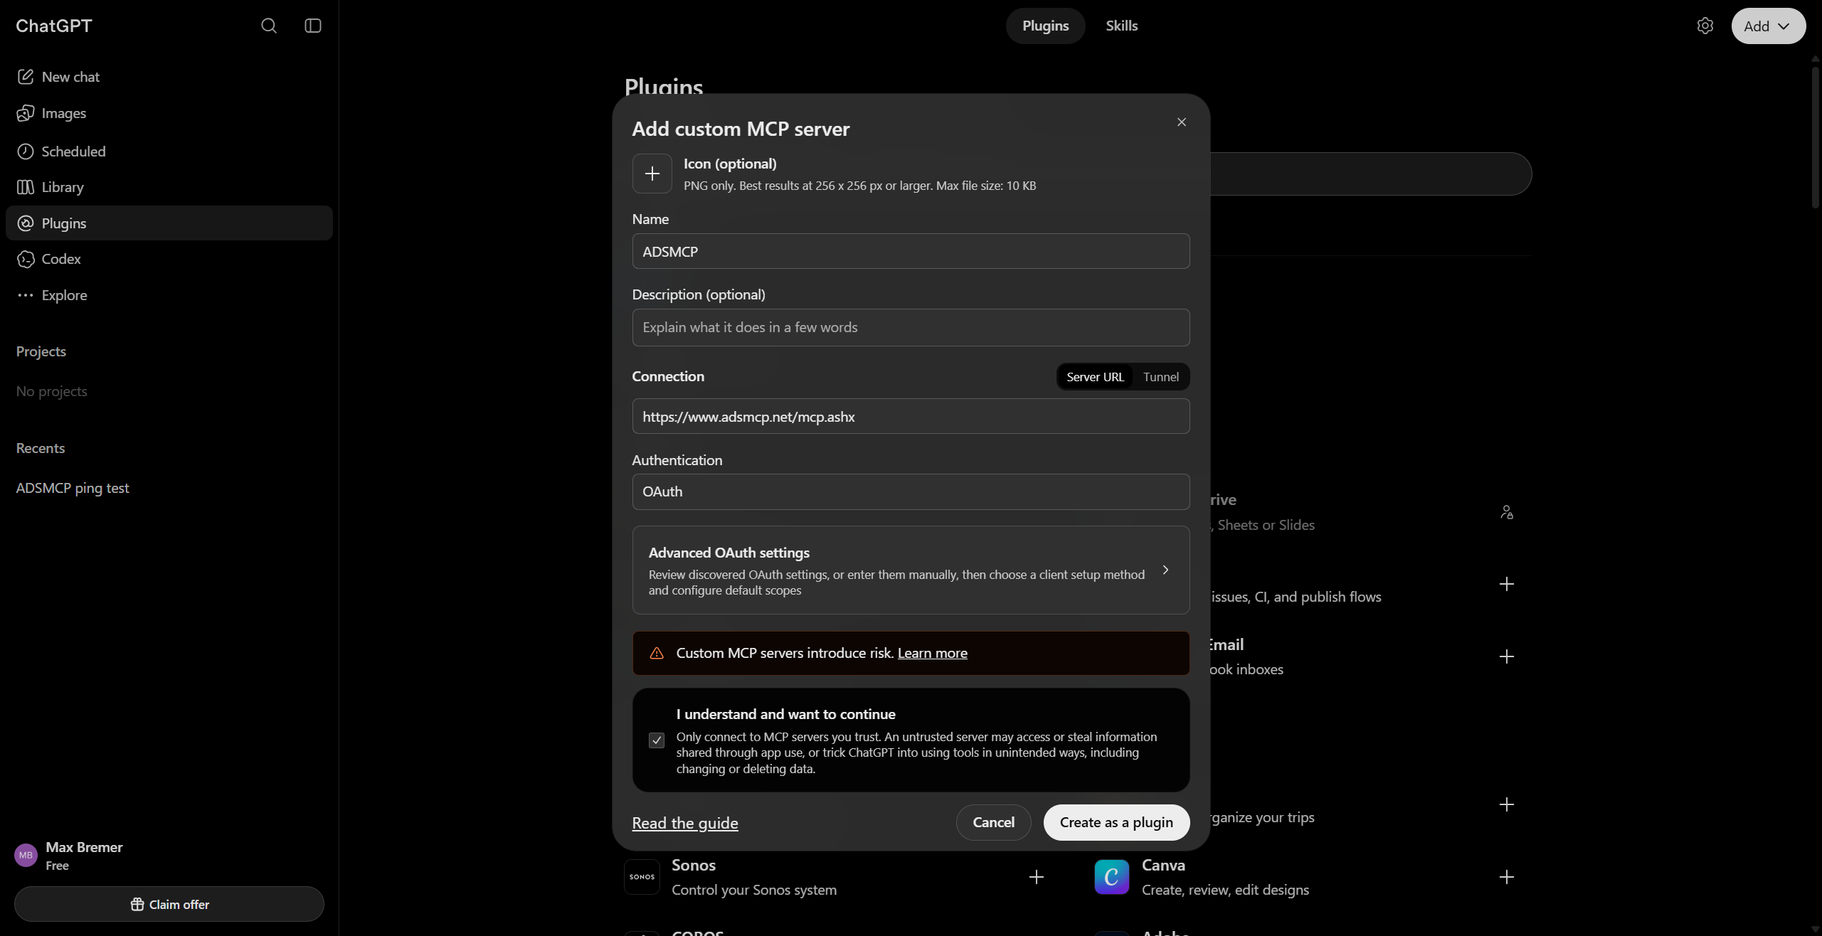This screenshot has height=936, width=1822.
Task: Click the Name field containing ADSMCP
Action: pos(911,251)
